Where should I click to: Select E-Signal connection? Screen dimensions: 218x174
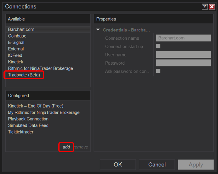48,43
